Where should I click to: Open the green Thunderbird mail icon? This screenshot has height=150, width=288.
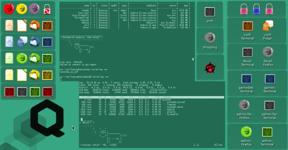[x=34, y=58]
